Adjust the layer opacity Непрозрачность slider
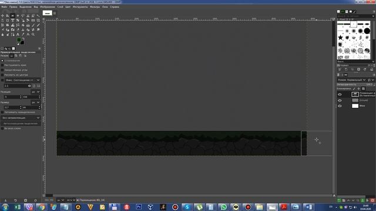 coord(355,84)
